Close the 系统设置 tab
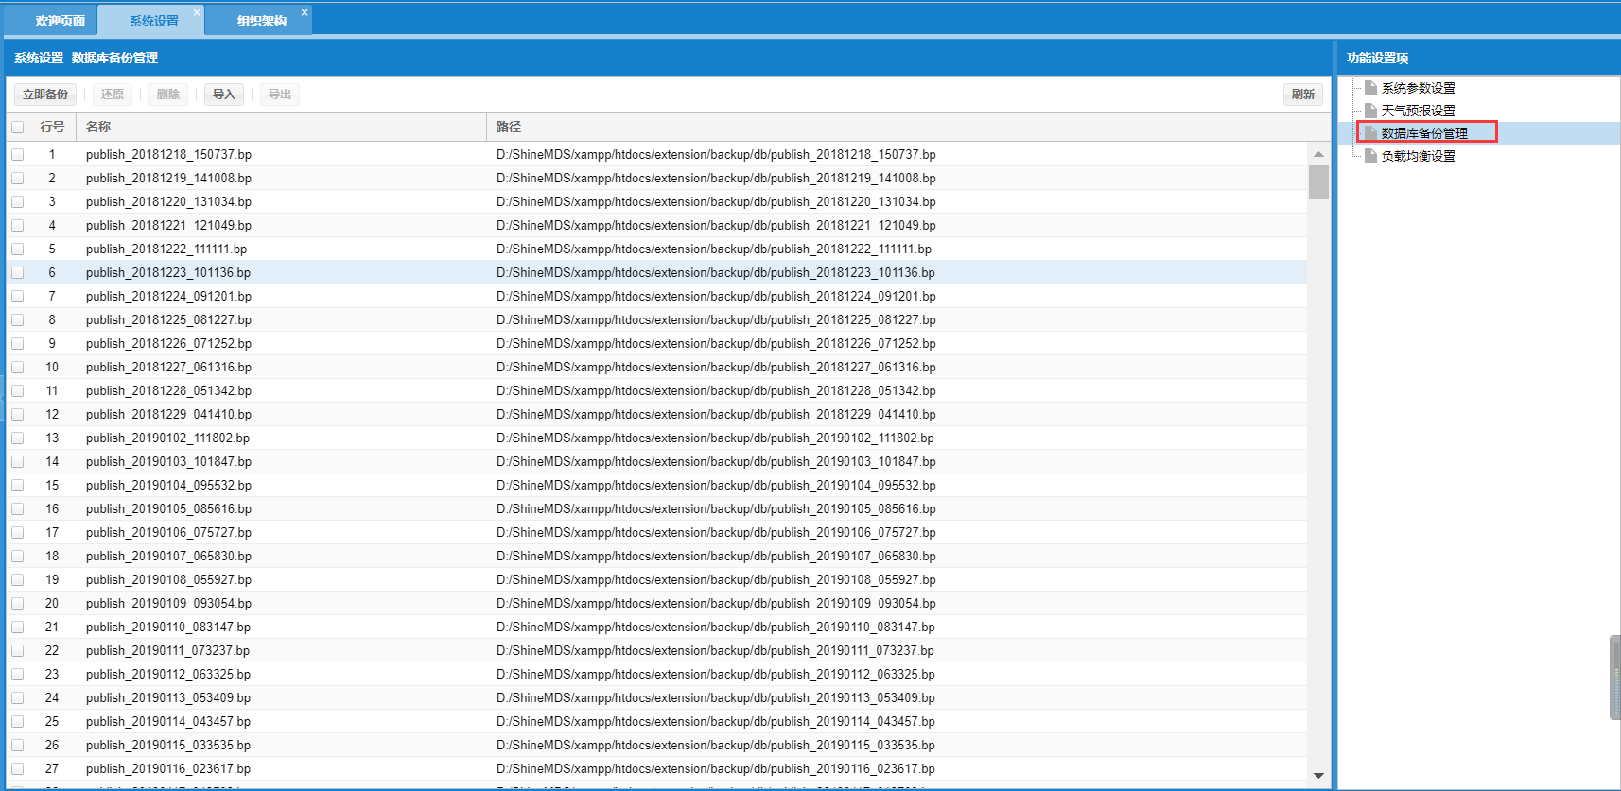The image size is (1621, 791). [x=197, y=12]
